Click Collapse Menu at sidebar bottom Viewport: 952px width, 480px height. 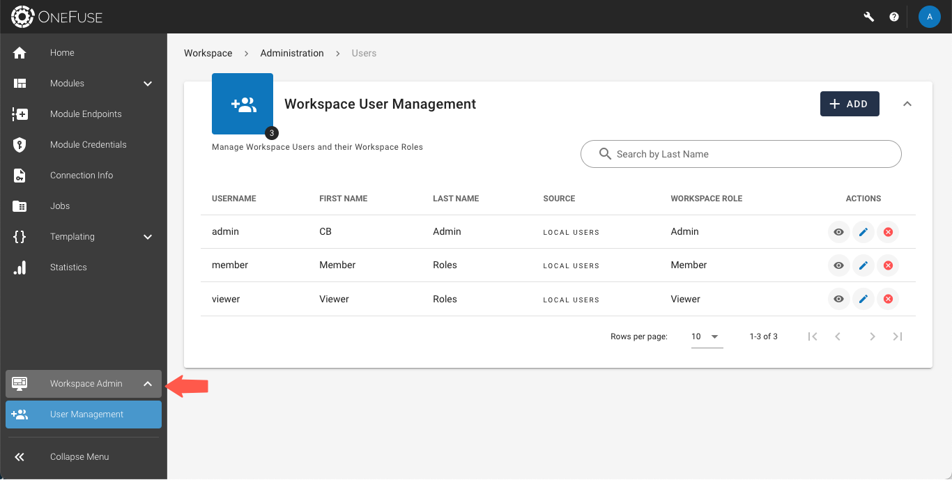pyautogui.click(x=79, y=457)
